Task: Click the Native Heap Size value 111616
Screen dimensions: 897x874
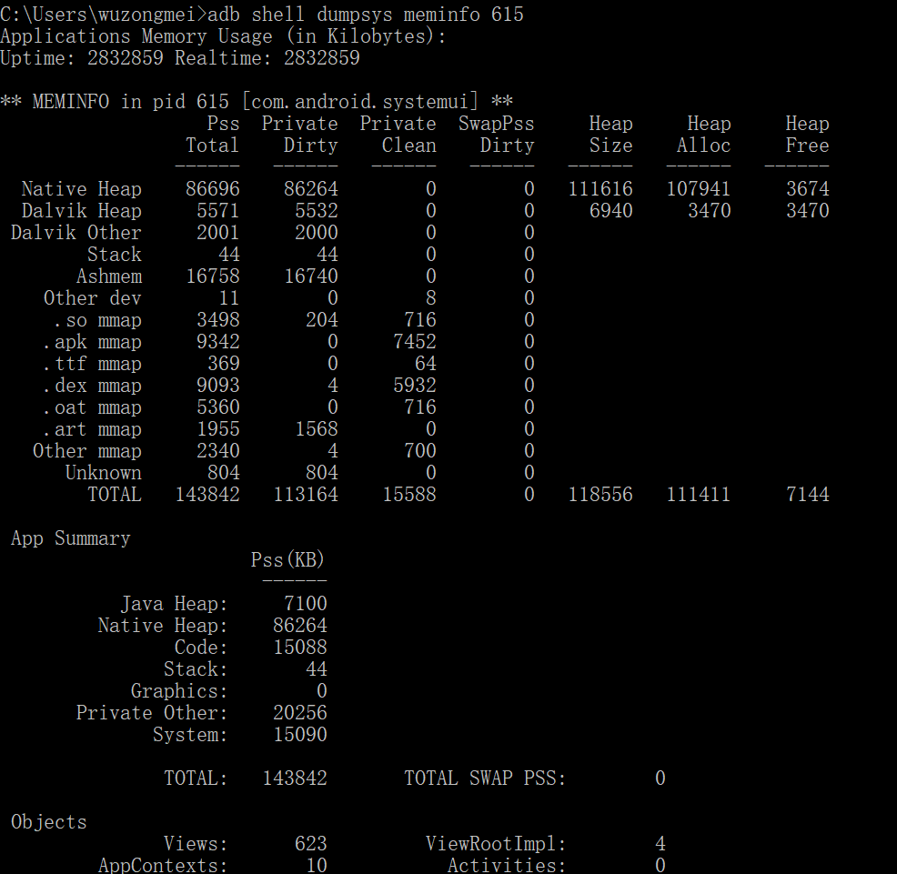Action: click(x=600, y=189)
